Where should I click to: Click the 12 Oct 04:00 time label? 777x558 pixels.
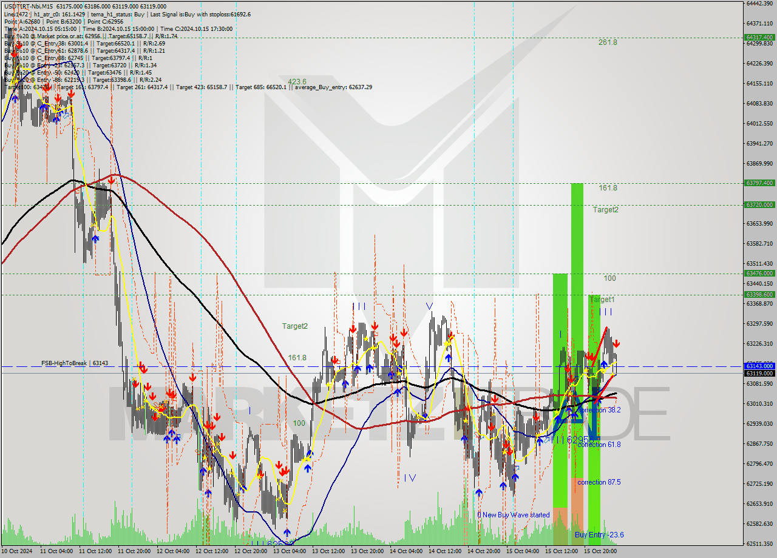(x=174, y=551)
